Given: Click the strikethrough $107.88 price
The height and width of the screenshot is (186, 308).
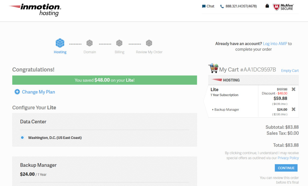Looking at the screenshot, I should pyautogui.click(x=282, y=89).
